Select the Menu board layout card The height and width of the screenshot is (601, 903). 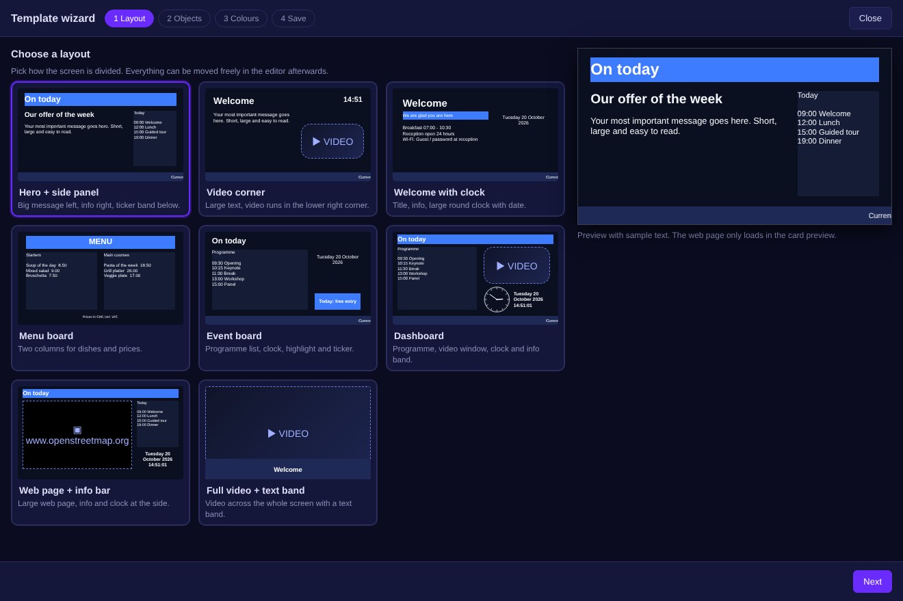click(101, 298)
